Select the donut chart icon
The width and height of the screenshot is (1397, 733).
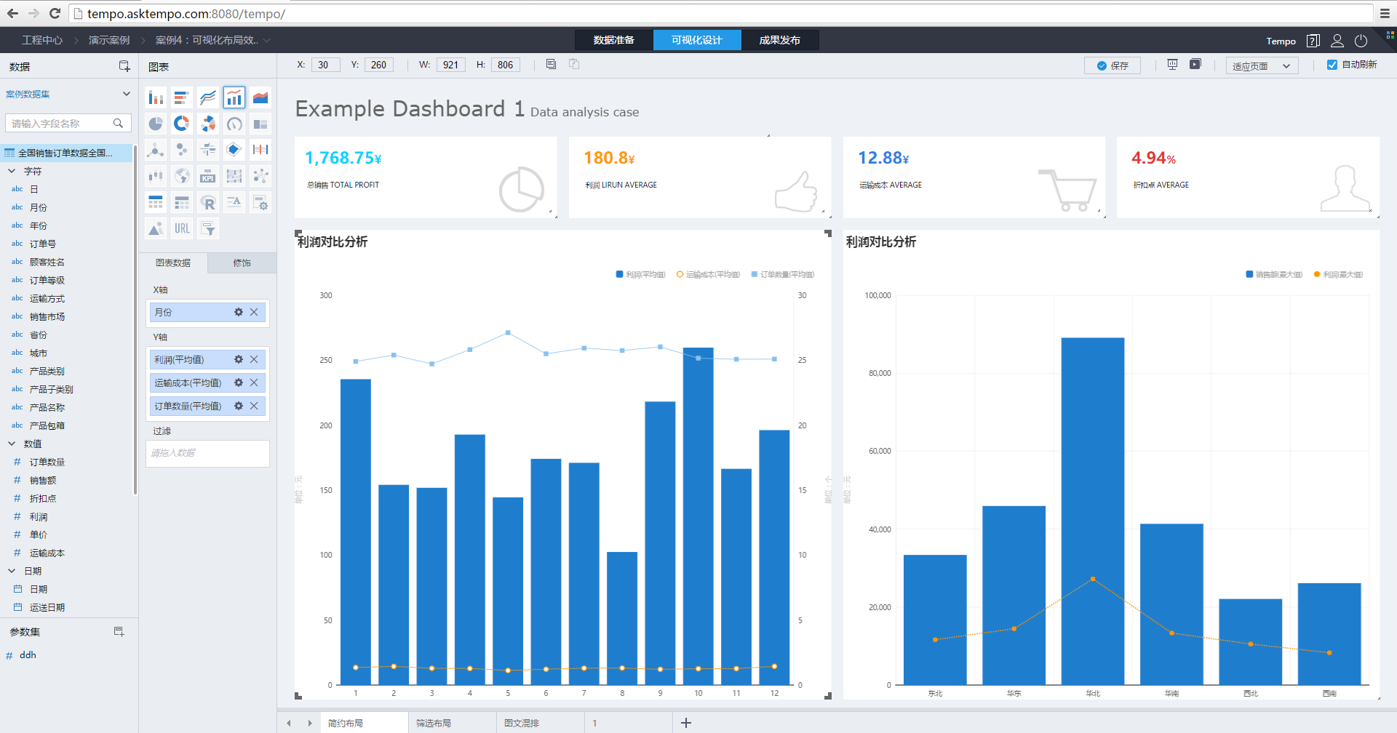coord(182,124)
